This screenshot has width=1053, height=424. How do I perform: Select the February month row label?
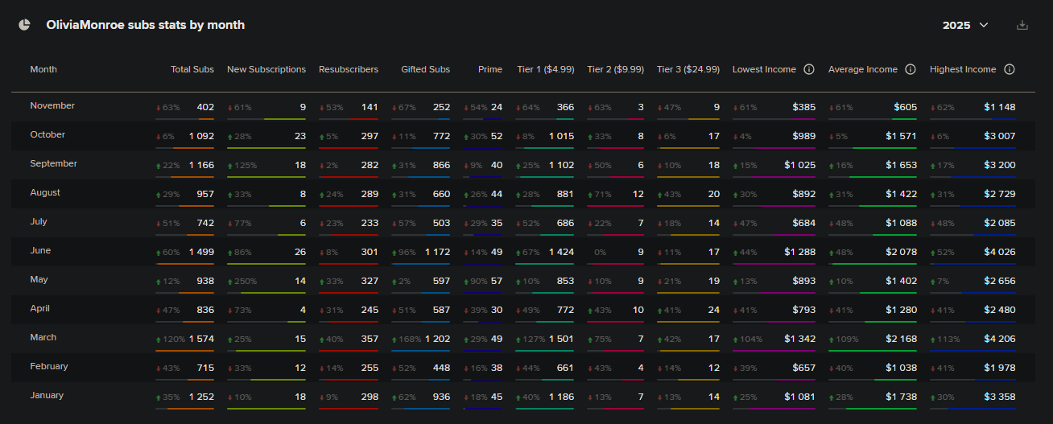point(49,366)
